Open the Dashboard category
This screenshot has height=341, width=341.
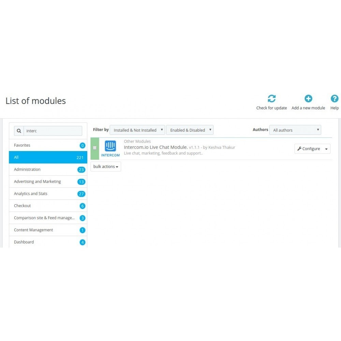tap(48, 242)
